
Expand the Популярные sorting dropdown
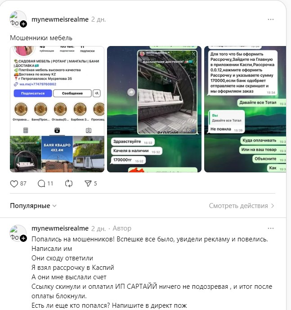33,206
